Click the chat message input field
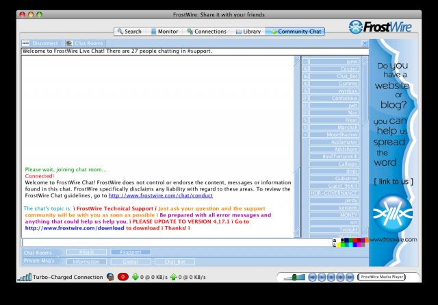The image size is (438, 305). [x=177, y=243]
